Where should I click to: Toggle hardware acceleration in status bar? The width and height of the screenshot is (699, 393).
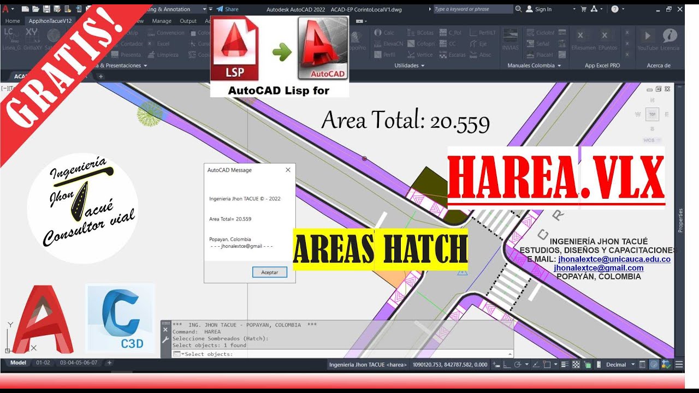654,365
